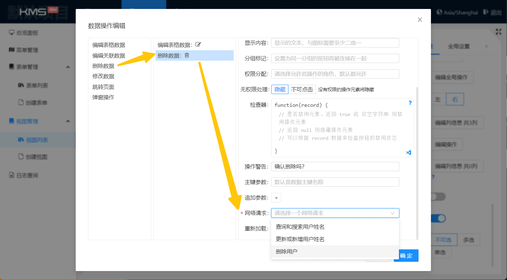Click the 显示内容 text input field
Viewport: 507px width, 280px height.
pyautogui.click(x=335, y=43)
